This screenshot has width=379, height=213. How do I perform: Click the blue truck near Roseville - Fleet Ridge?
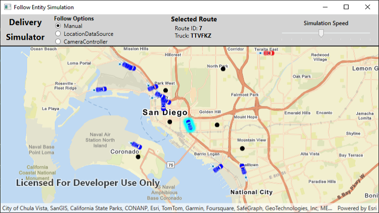tap(101, 89)
